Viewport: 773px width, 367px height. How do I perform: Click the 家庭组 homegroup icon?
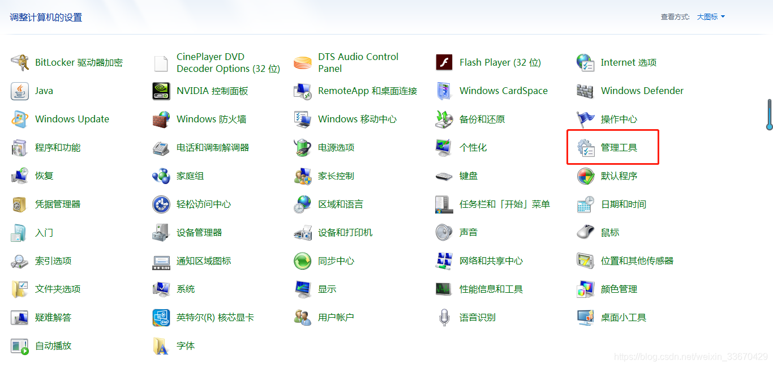[161, 176]
